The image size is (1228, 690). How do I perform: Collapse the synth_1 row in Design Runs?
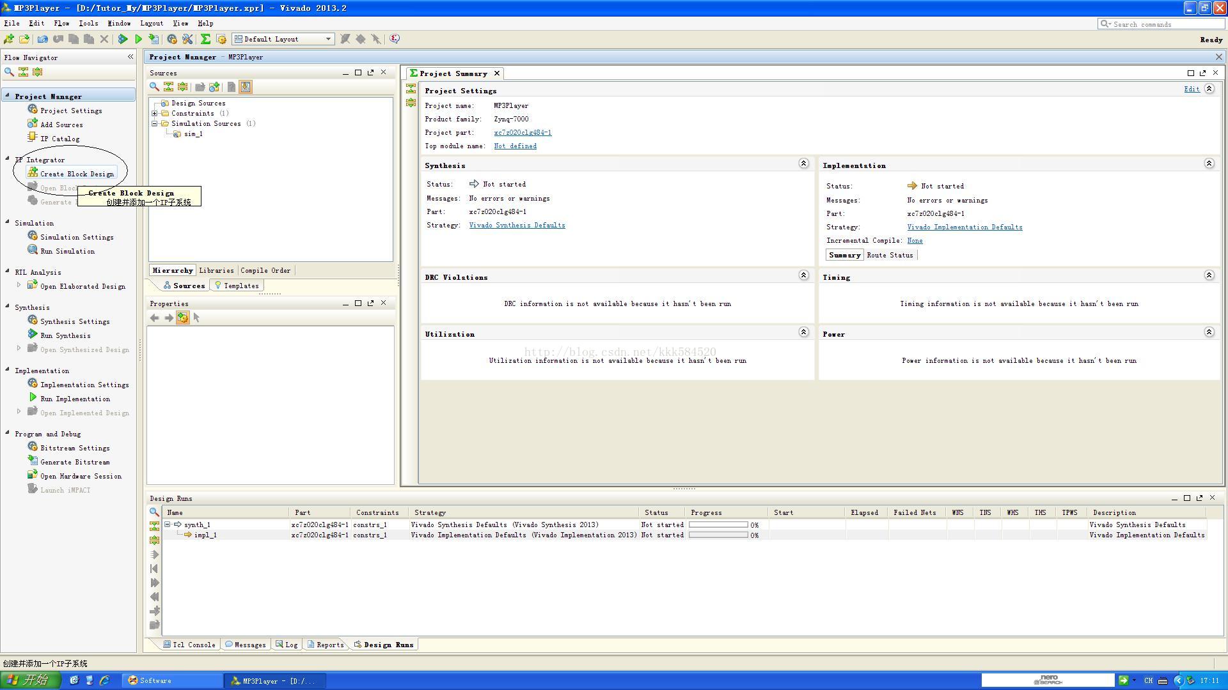168,525
